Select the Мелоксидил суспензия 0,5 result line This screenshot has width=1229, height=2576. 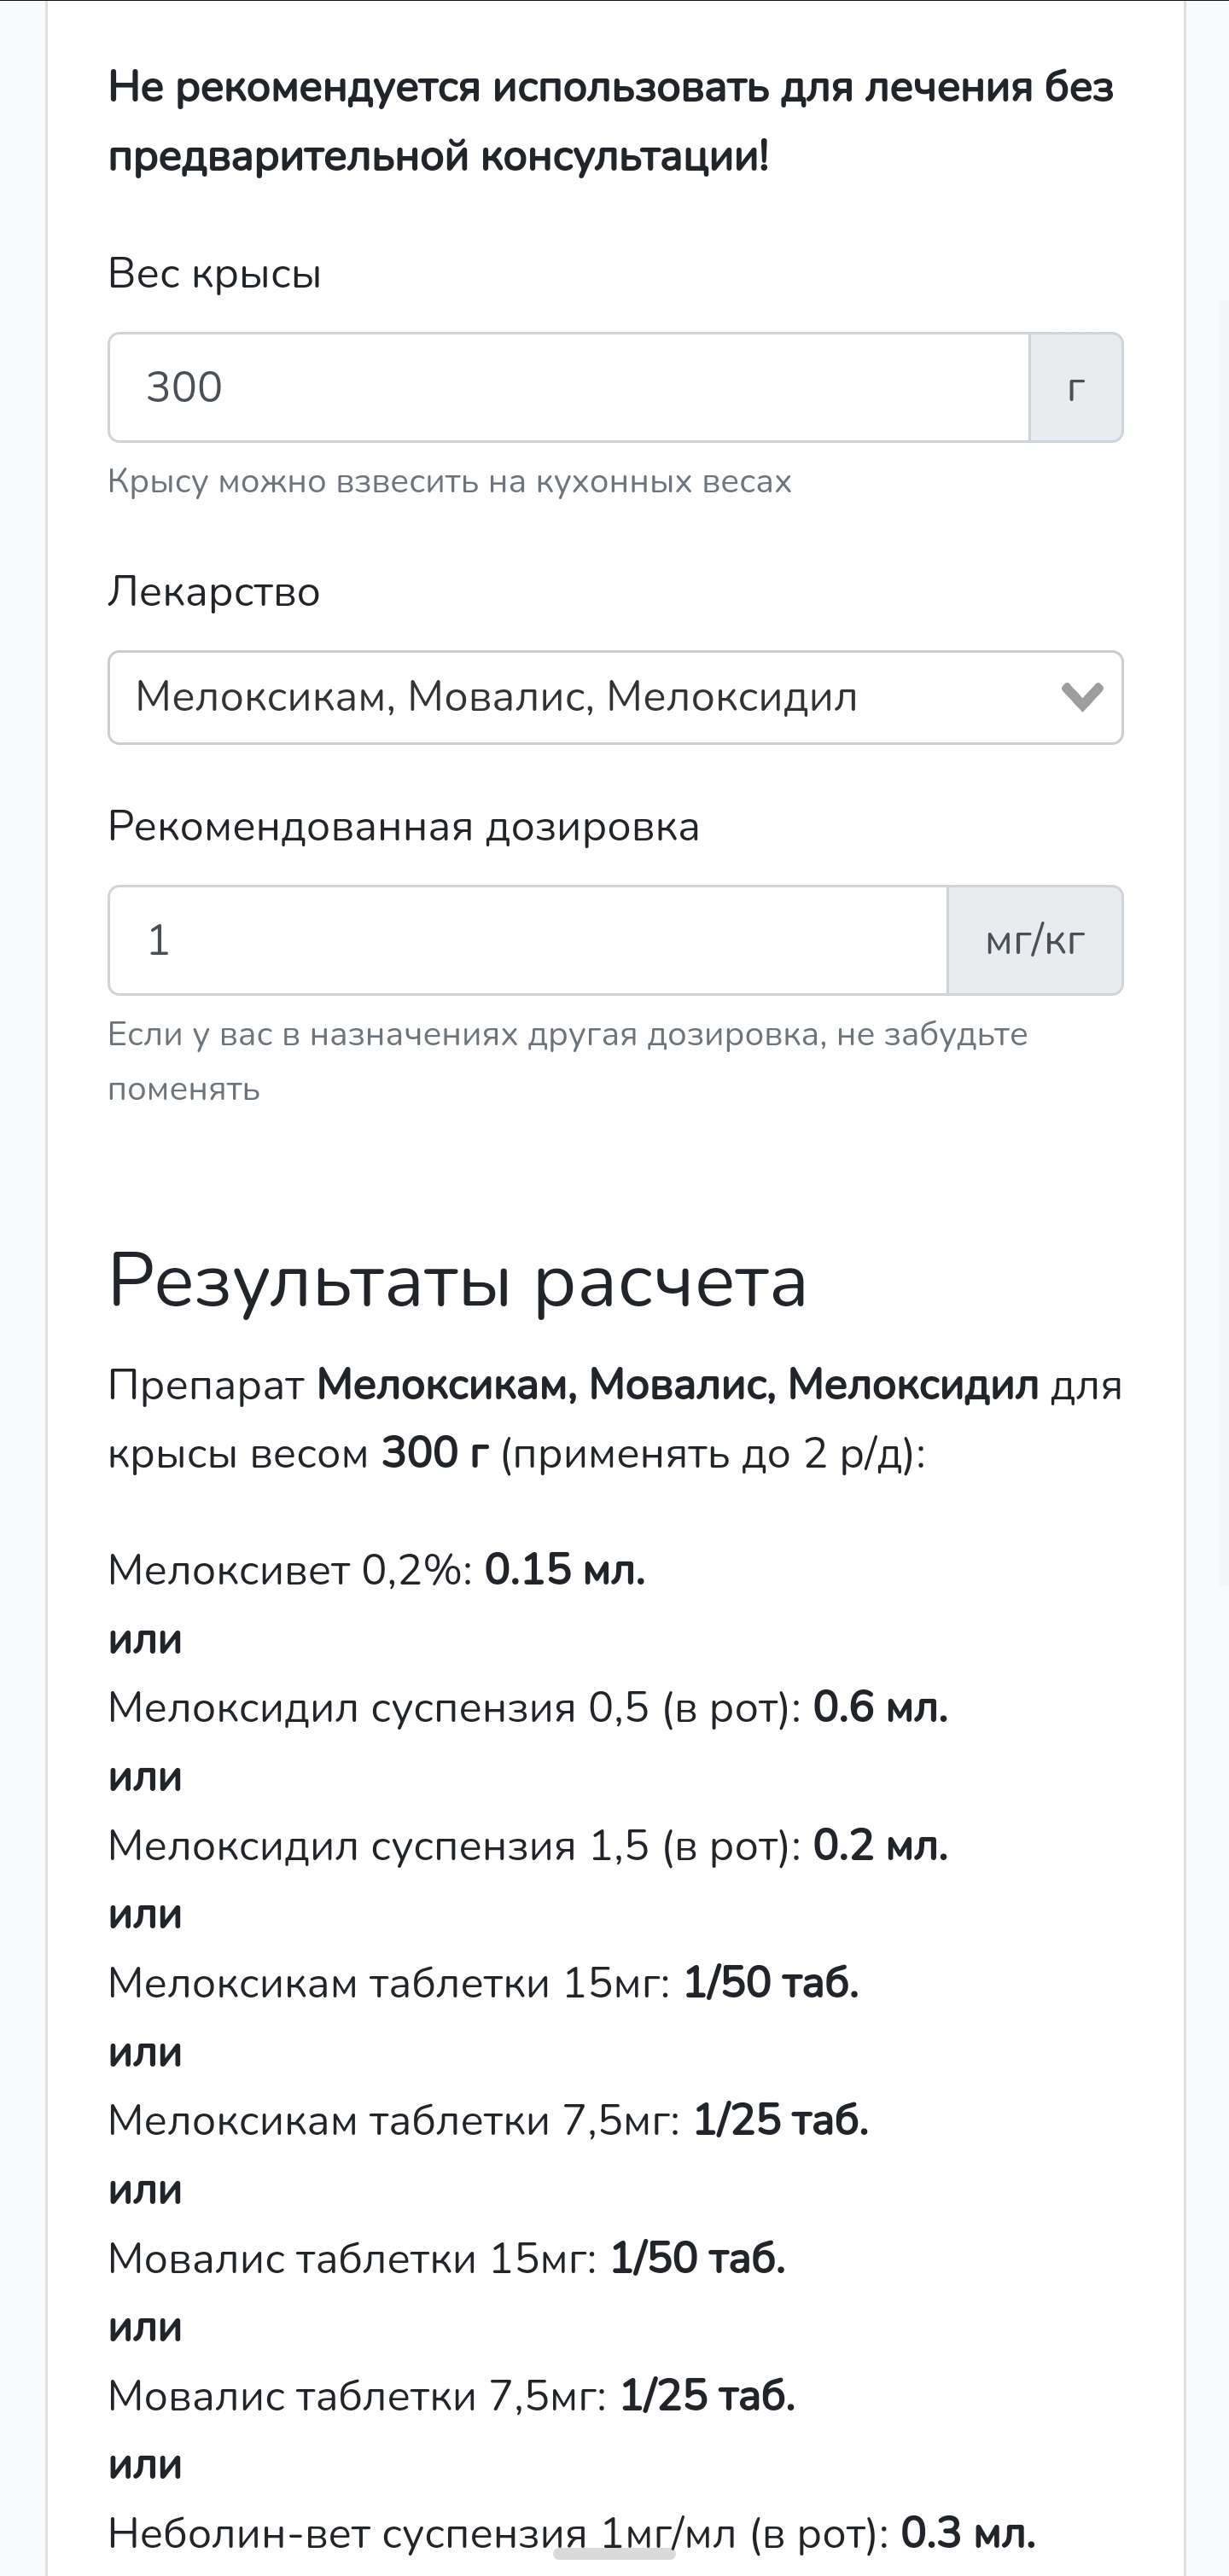527,1708
